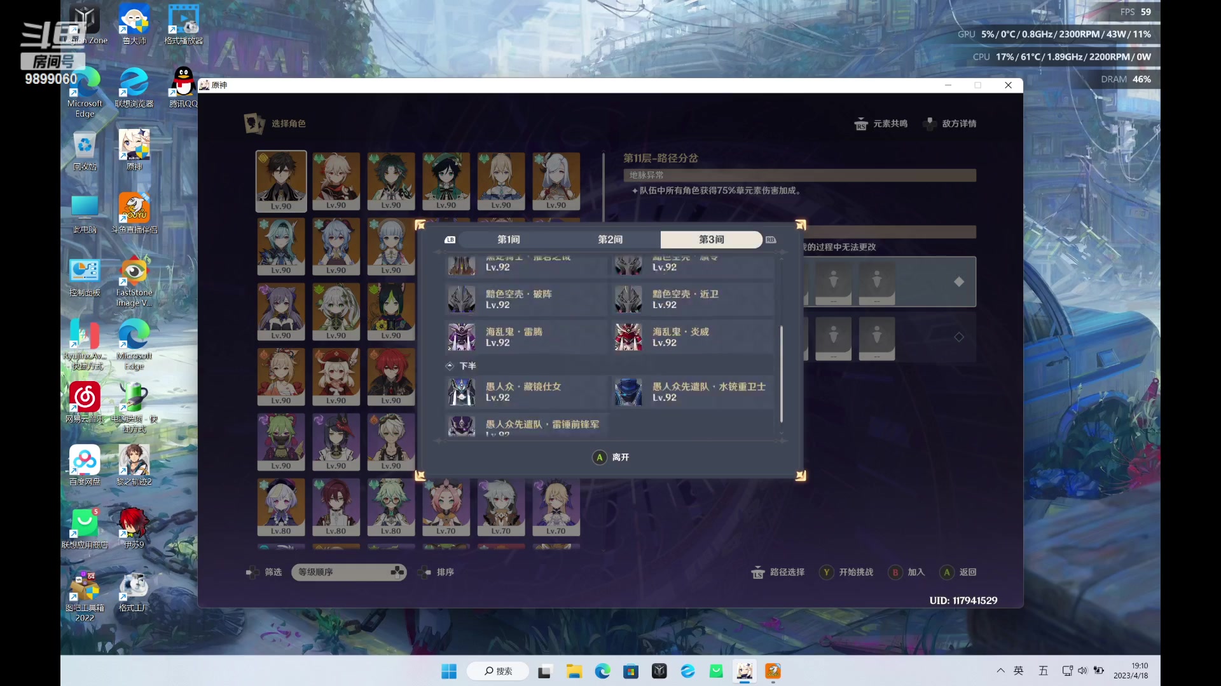Image resolution: width=1221 pixels, height=686 pixels.
Task: Click the first team's diamond marker
Action: click(x=959, y=282)
